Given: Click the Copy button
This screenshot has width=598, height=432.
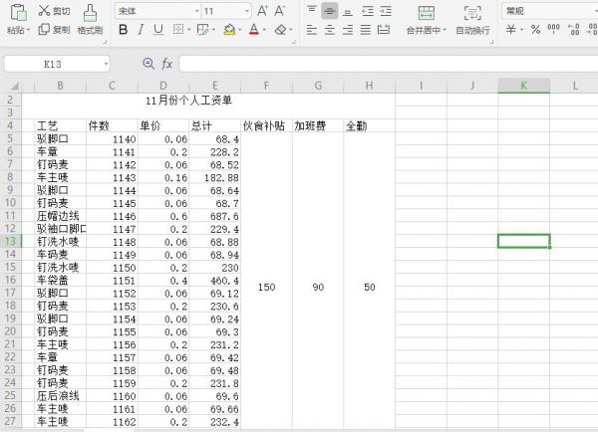Looking at the screenshot, I should tap(54, 29).
